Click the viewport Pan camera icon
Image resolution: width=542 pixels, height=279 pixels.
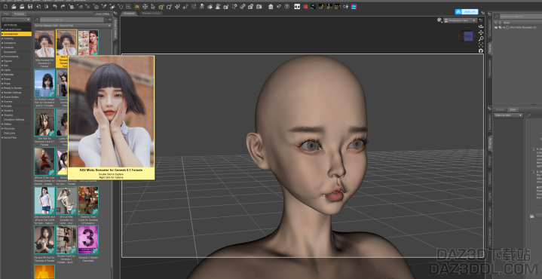point(481,32)
